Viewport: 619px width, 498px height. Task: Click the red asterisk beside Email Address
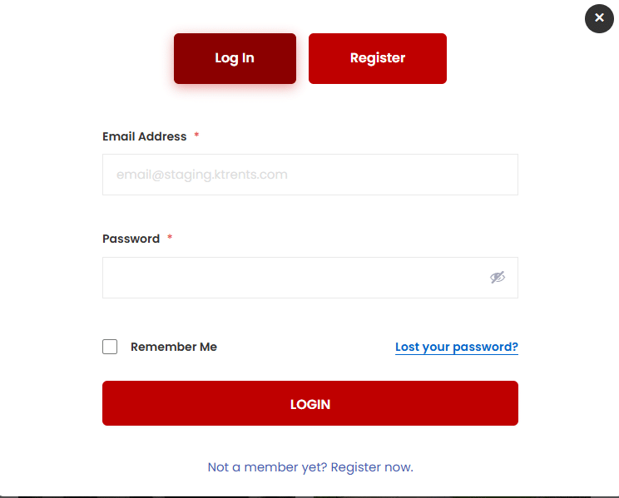(x=196, y=136)
